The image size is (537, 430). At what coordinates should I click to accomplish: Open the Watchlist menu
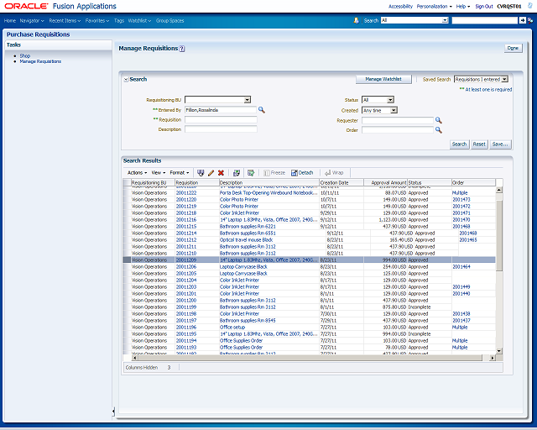click(x=139, y=20)
